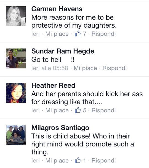Like Heather Reed's comment with Mi piace
The width and height of the screenshot is (149, 168).
pos(57,110)
